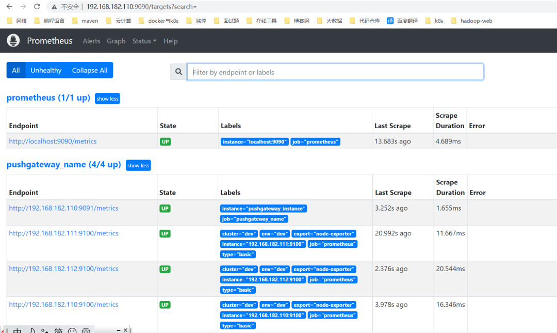Open the Status dropdown menu

[x=144, y=41]
